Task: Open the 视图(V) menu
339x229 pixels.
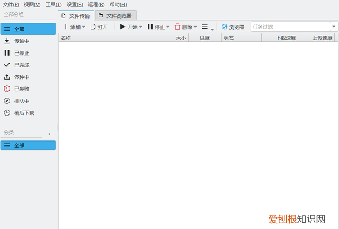Action: (32, 5)
